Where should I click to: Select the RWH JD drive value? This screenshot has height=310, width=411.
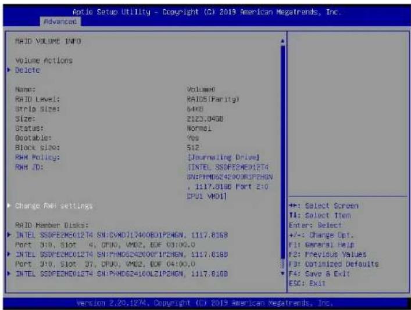[230, 182]
